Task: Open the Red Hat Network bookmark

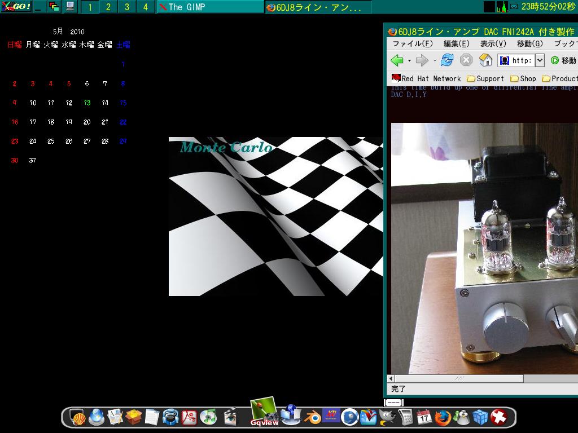Action: pyautogui.click(x=426, y=79)
